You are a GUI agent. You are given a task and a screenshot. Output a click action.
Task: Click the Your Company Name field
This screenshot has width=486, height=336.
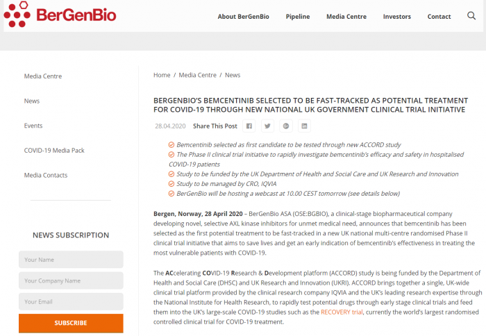(x=71, y=280)
